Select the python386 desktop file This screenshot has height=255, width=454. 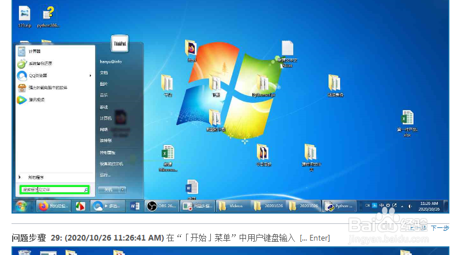(48, 17)
